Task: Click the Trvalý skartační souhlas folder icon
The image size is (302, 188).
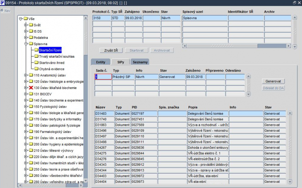Action: click(36, 57)
